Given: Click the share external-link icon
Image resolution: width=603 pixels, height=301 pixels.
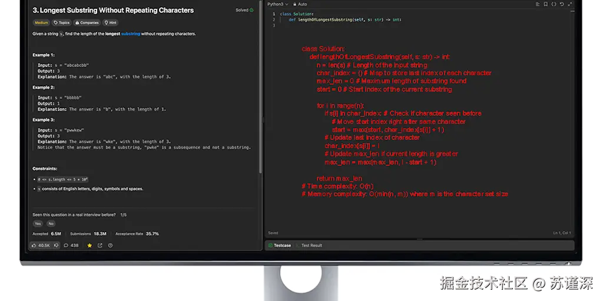Looking at the screenshot, I should [x=100, y=245].
